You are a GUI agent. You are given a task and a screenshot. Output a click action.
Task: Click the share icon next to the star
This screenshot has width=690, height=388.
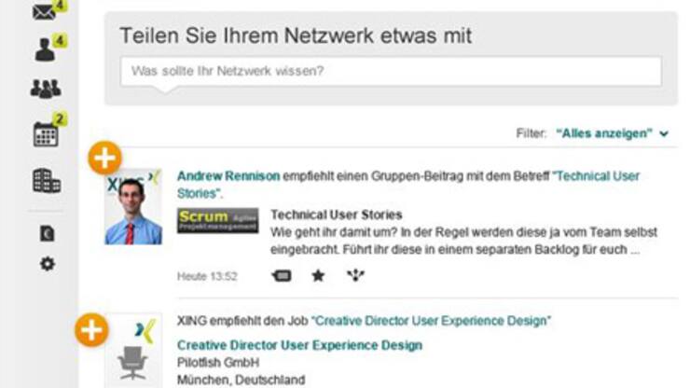tap(355, 276)
